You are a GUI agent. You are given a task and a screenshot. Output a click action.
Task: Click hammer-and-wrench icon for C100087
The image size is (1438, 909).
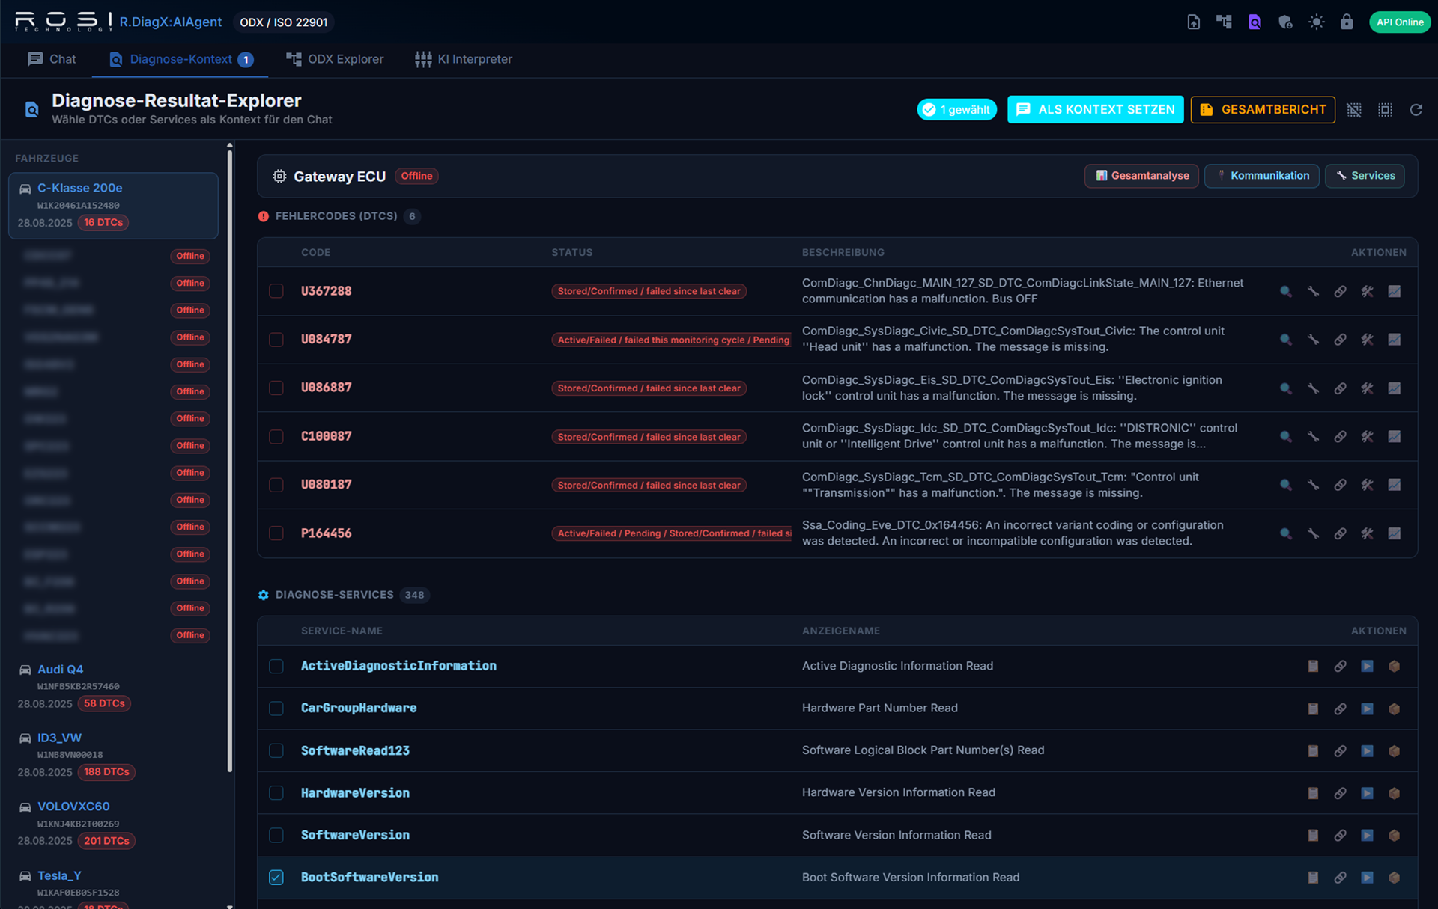coord(1367,437)
